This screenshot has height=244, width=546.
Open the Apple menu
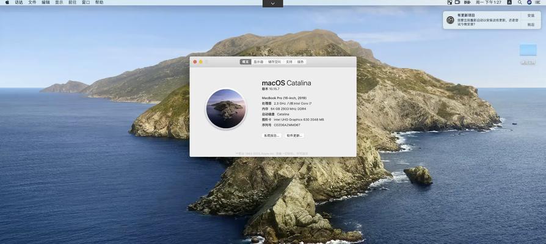click(7, 2)
